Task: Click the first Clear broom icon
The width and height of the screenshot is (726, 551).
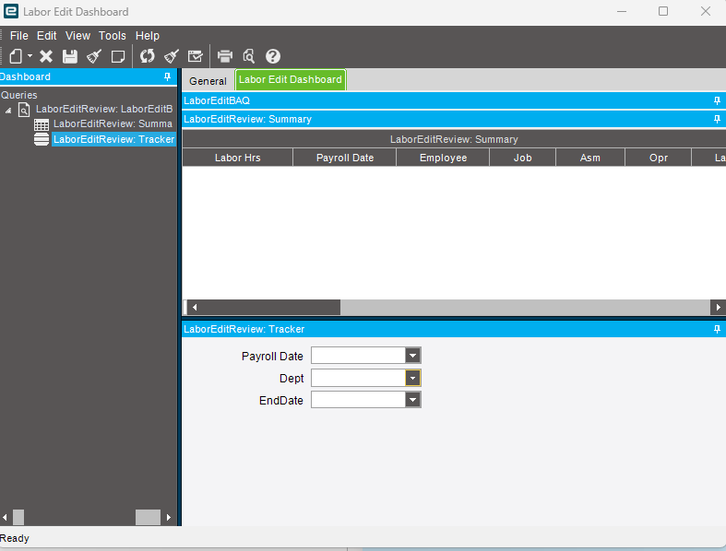Action: pos(94,56)
